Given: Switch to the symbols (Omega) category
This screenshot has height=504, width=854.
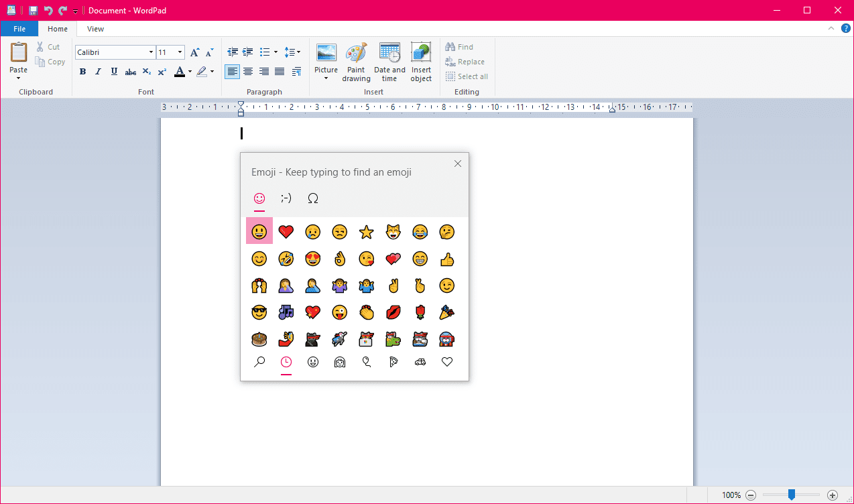Looking at the screenshot, I should (x=312, y=198).
